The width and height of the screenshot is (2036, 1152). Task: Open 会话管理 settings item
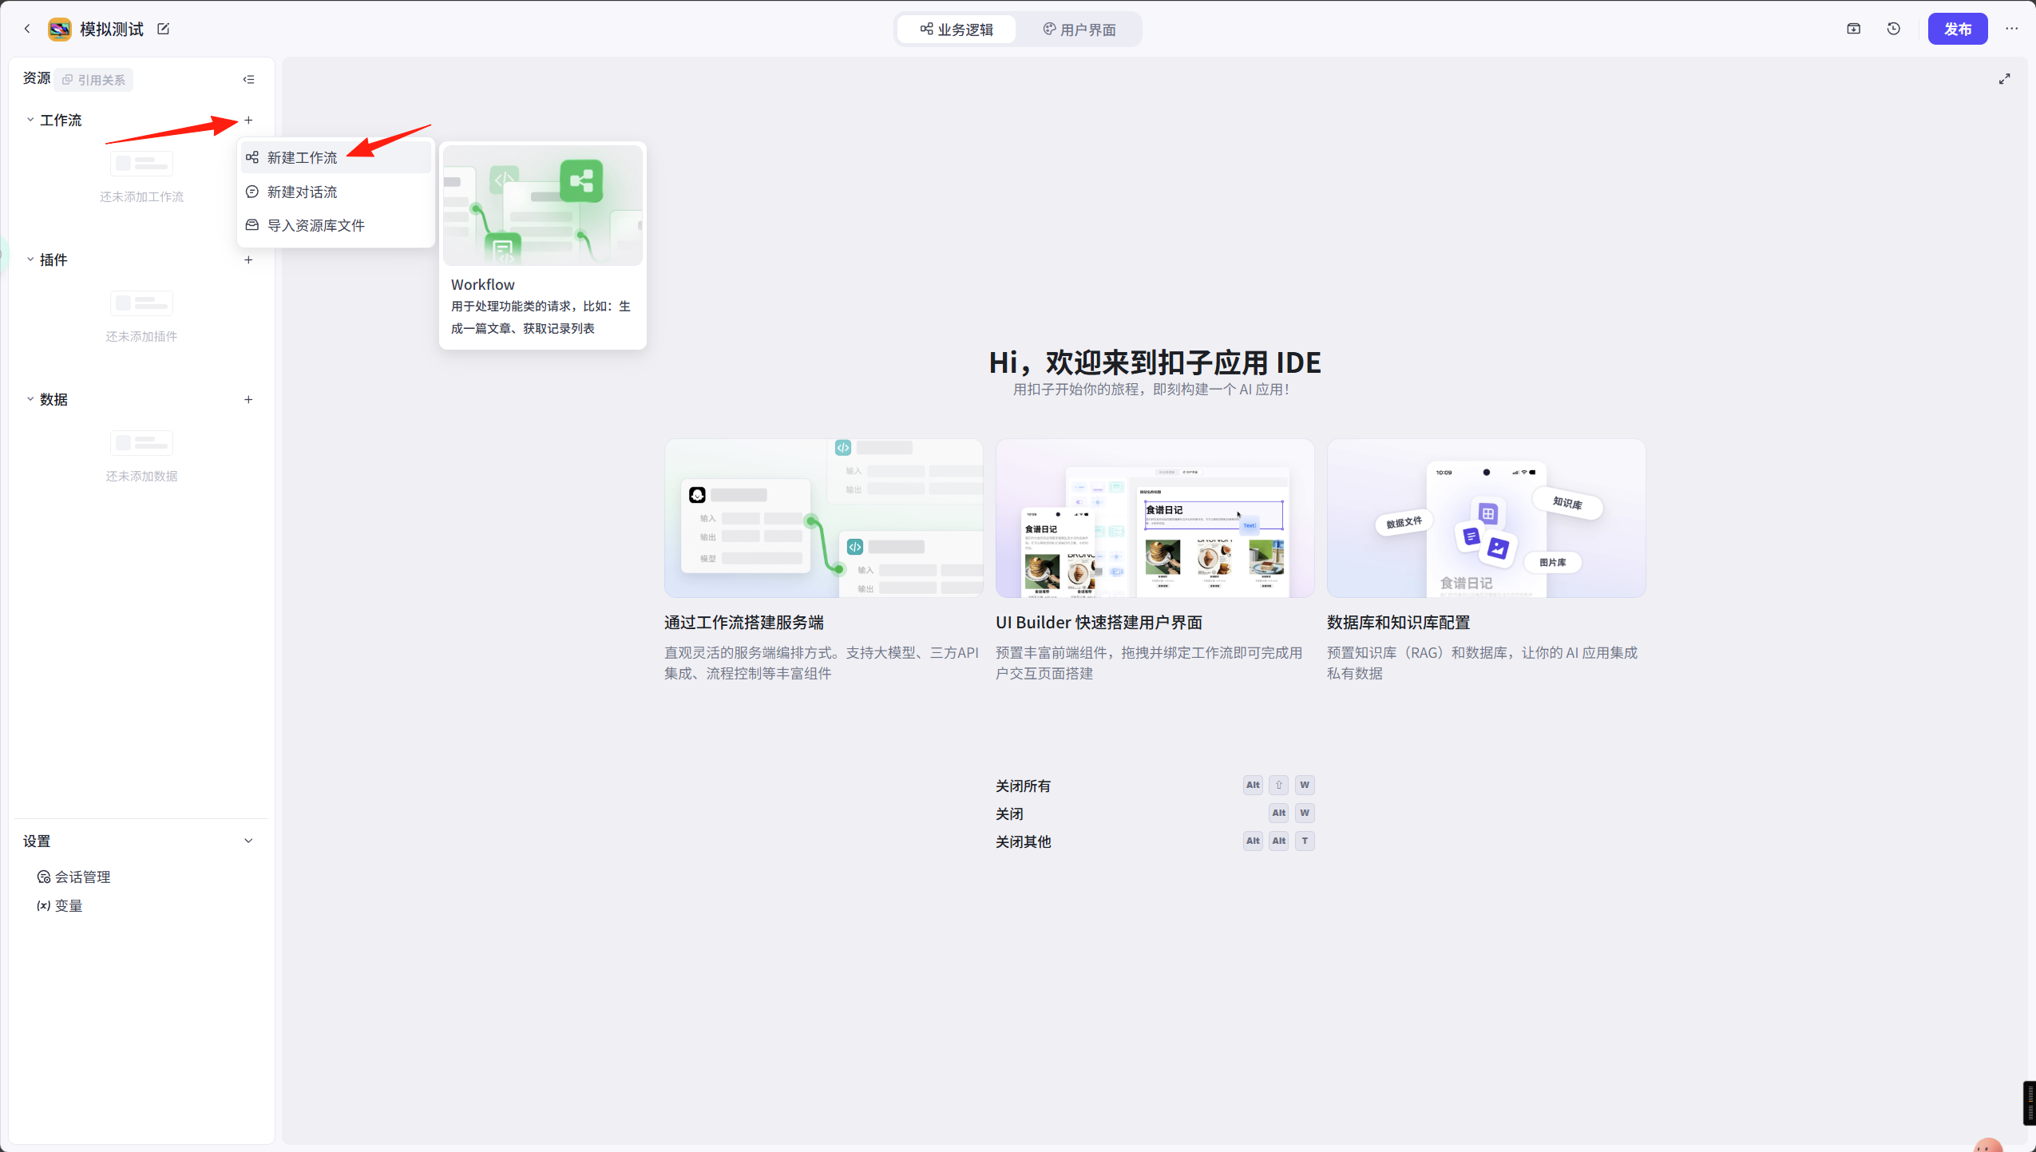tap(74, 877)
